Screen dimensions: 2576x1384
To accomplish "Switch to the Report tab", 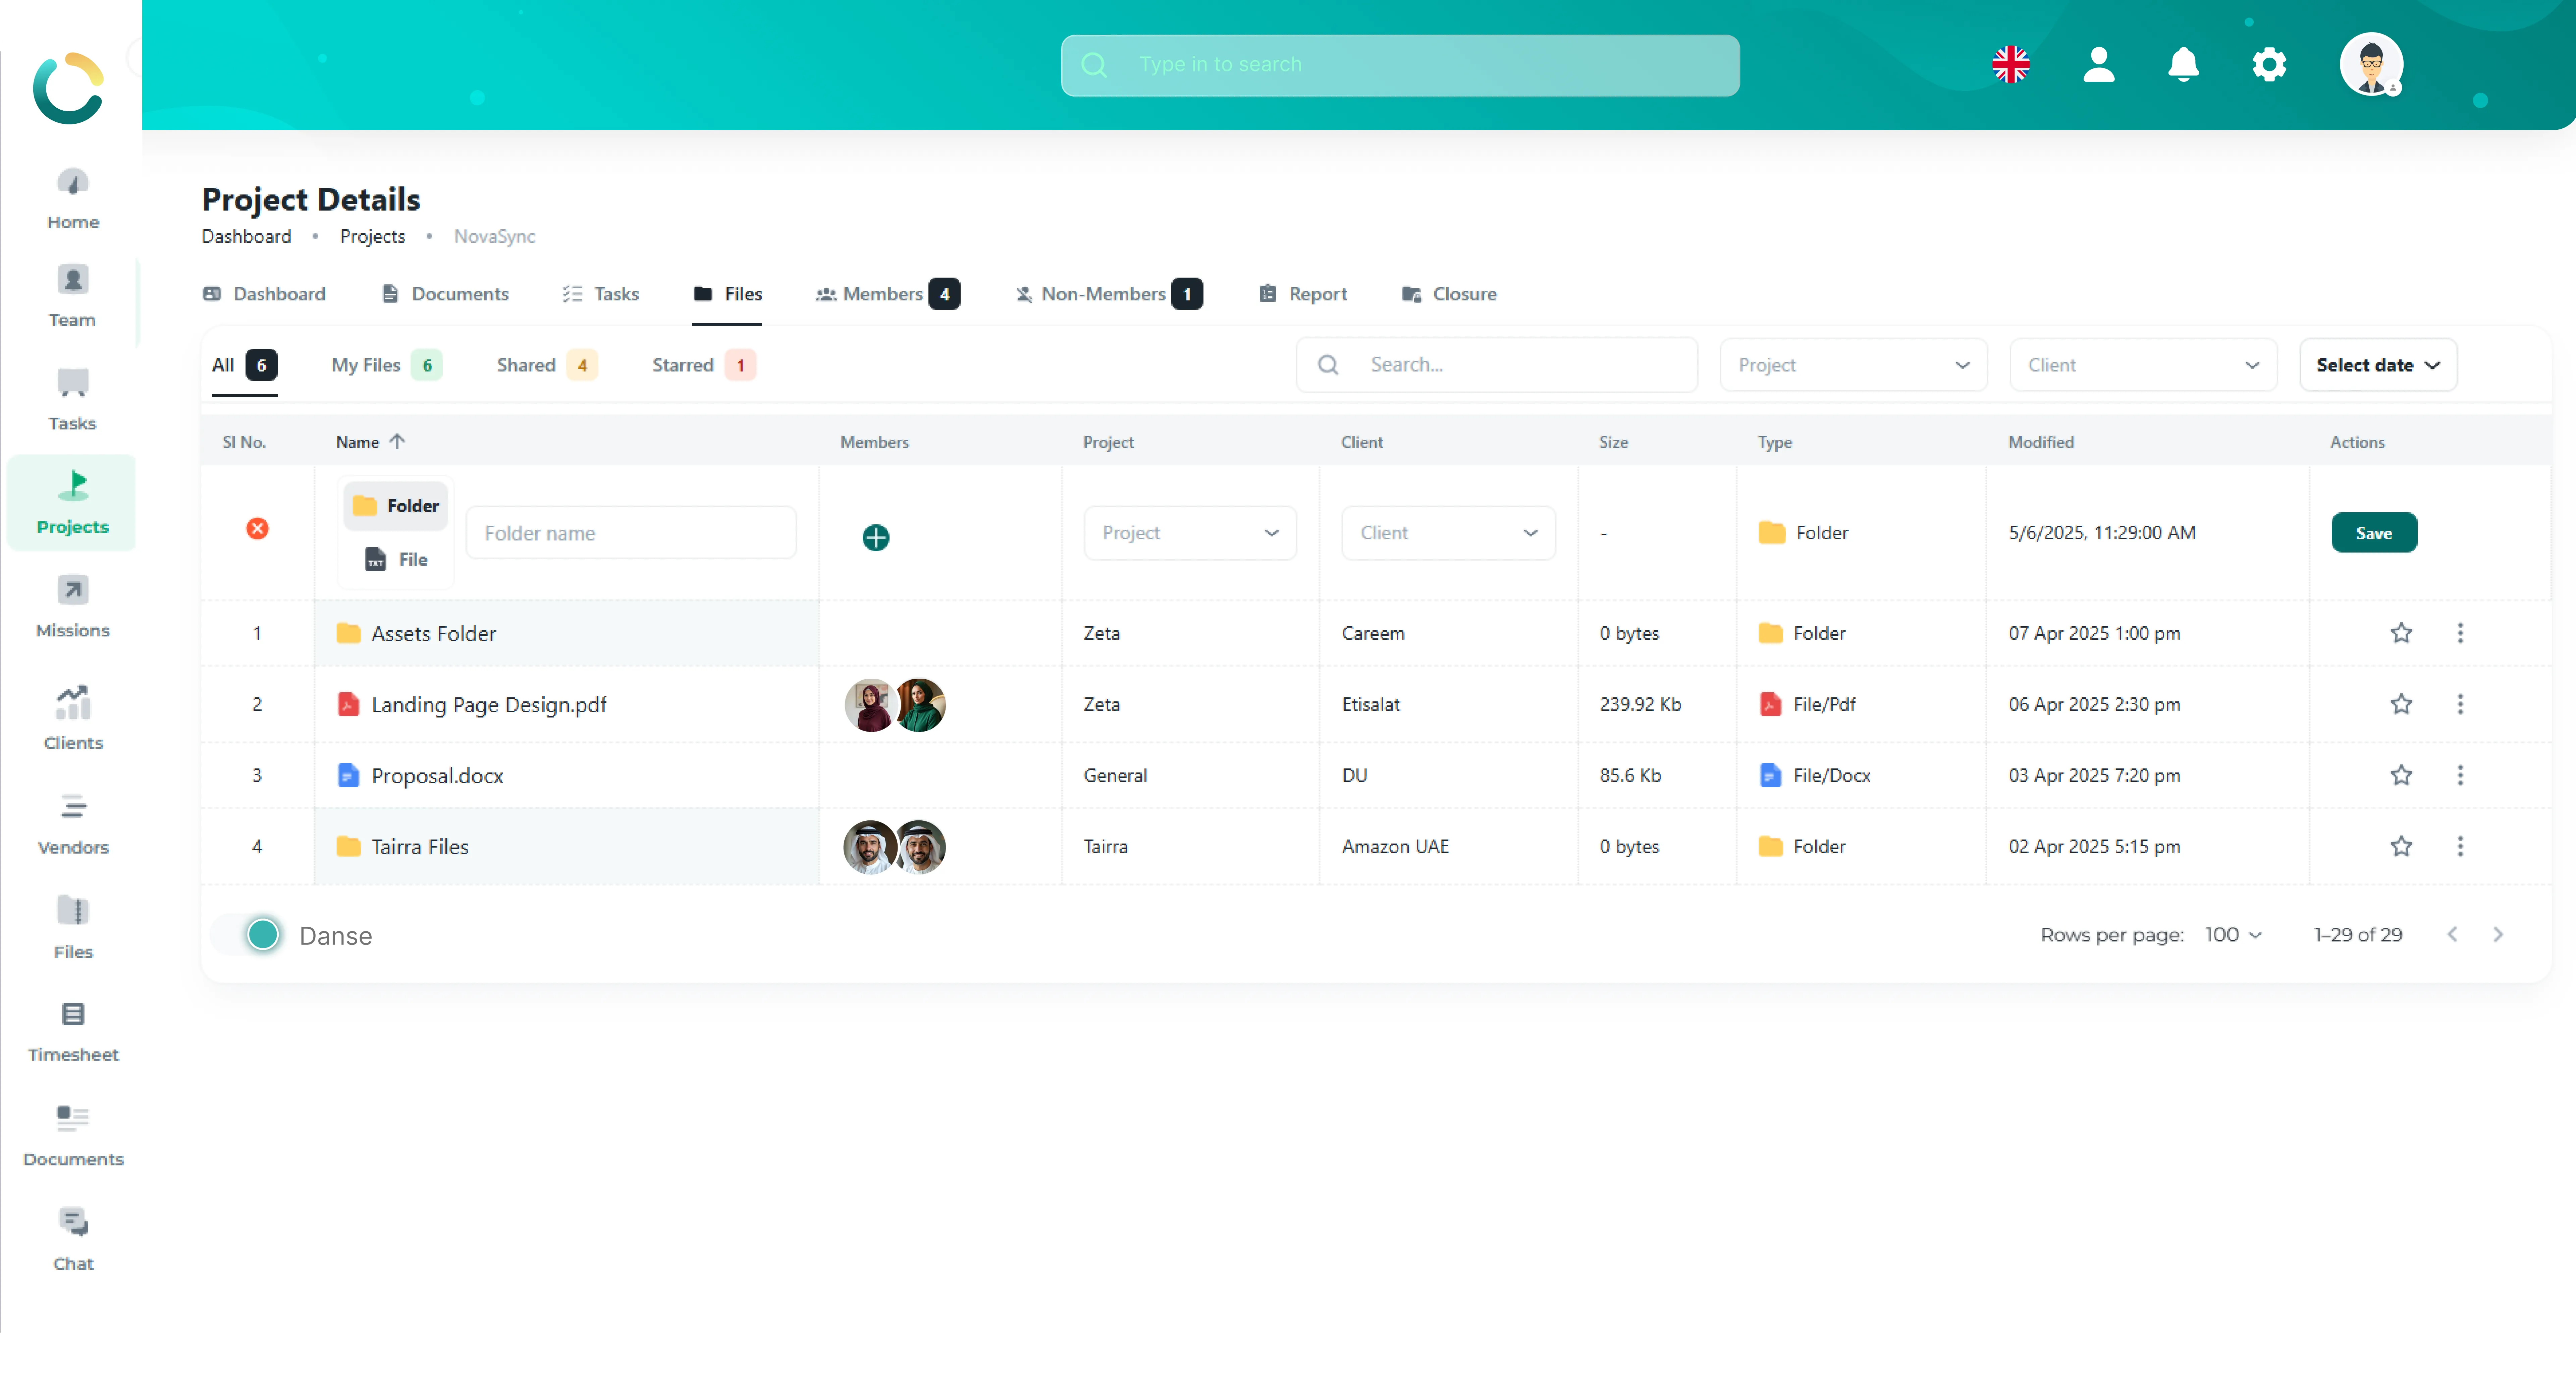I will point(1303,294).
